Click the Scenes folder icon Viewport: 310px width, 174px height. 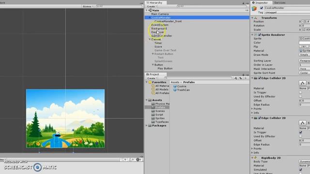153,111
